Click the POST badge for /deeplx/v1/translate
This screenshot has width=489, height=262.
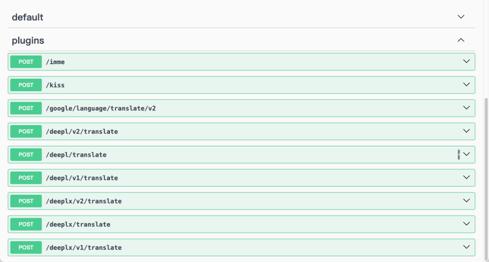(26, 248)
